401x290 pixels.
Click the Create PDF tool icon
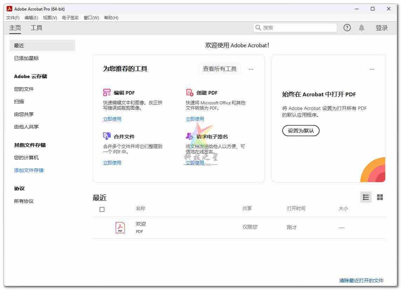click(190, 92)
